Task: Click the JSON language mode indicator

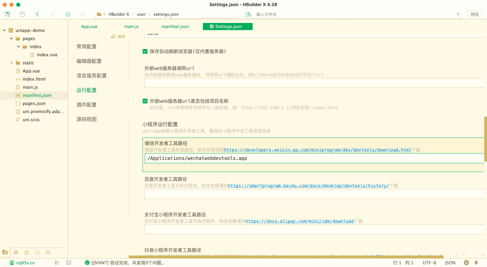Action: (450, 262)
